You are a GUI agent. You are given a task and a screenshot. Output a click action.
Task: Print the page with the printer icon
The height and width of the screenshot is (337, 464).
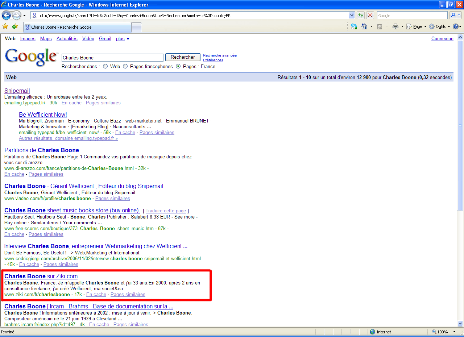click(x=395, y=26)
